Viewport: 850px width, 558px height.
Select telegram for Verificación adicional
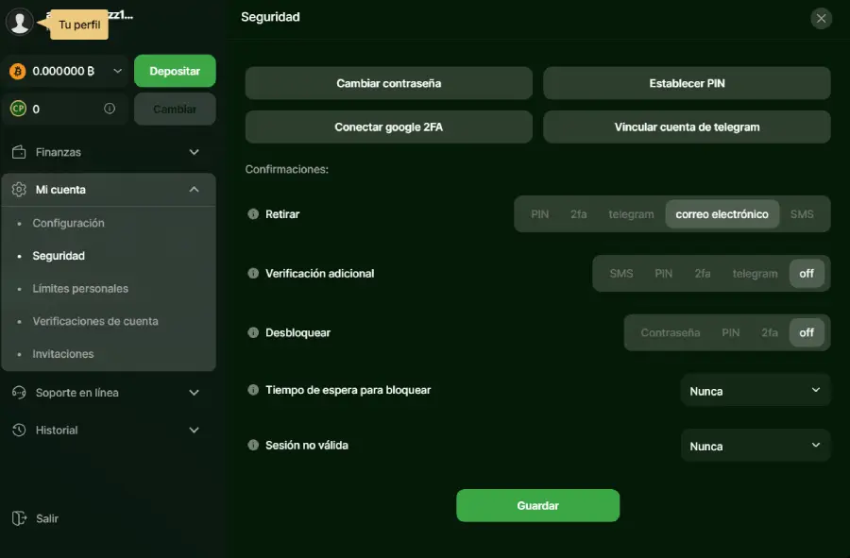click(x=756, y=274)
